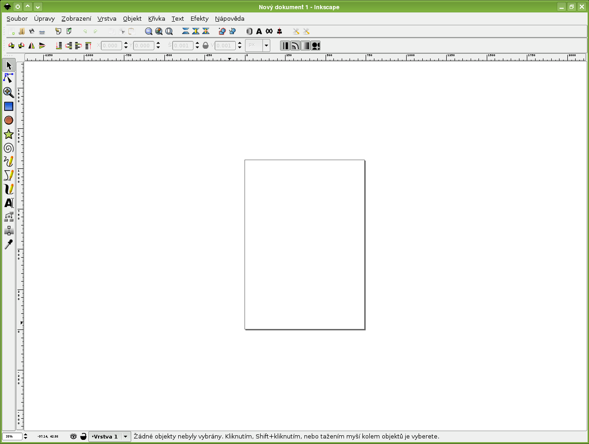Viewport: 589px width, 444px height.
Task: Select the arrow Selector tool
Action: [x=9, y=65]
